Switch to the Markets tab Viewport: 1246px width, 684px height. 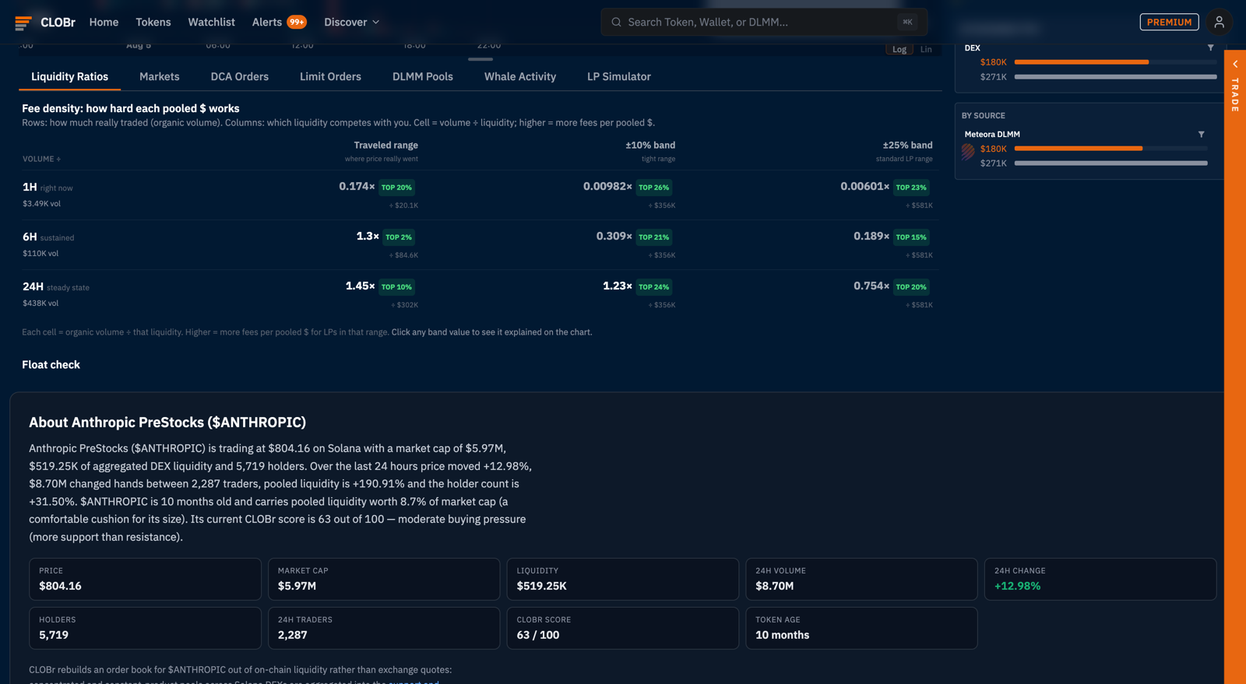pos(160,76)
